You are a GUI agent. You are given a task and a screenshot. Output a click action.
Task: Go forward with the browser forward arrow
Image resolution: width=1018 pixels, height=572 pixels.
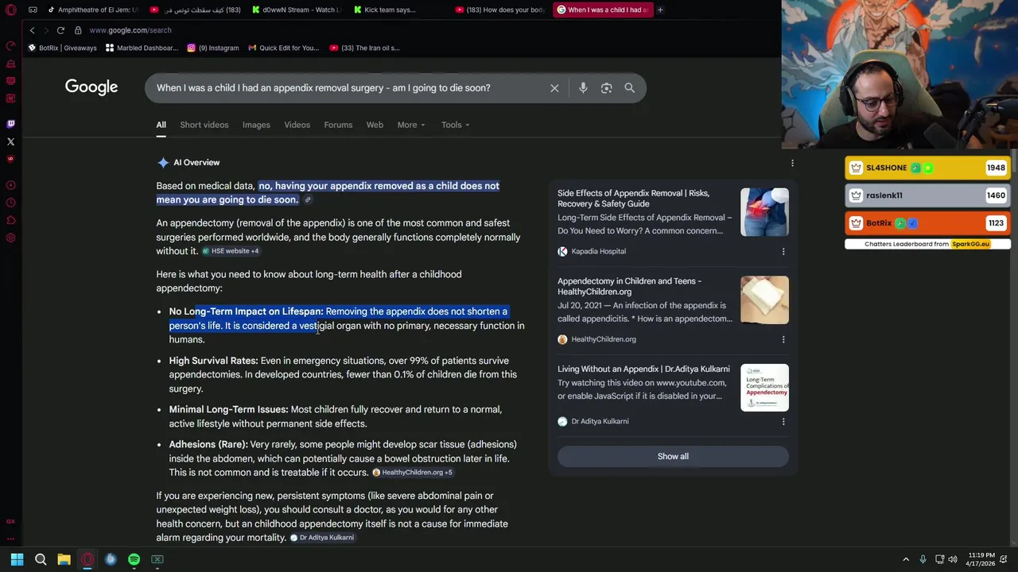46,30
